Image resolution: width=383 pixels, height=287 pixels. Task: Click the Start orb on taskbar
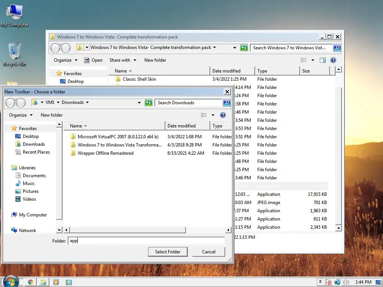11,282
